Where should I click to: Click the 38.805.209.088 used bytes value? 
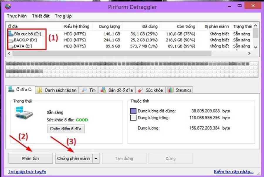tap(206, 111)
